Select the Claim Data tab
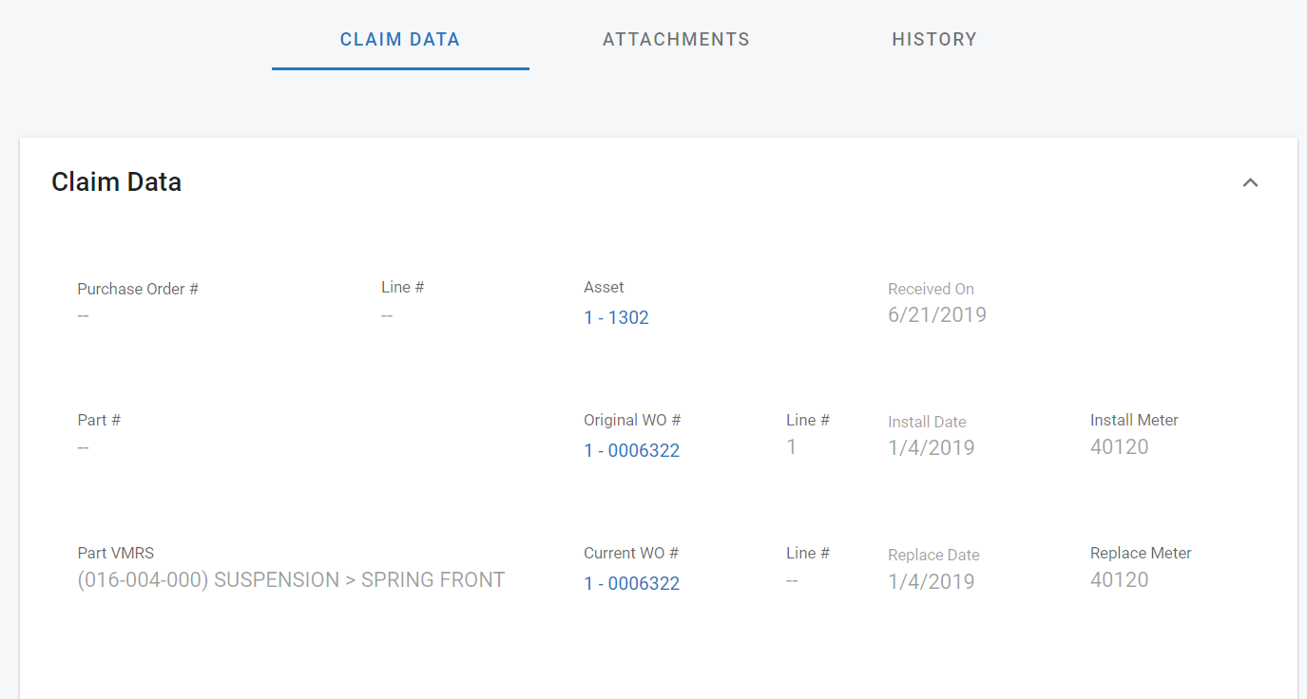 coord(400,39)
